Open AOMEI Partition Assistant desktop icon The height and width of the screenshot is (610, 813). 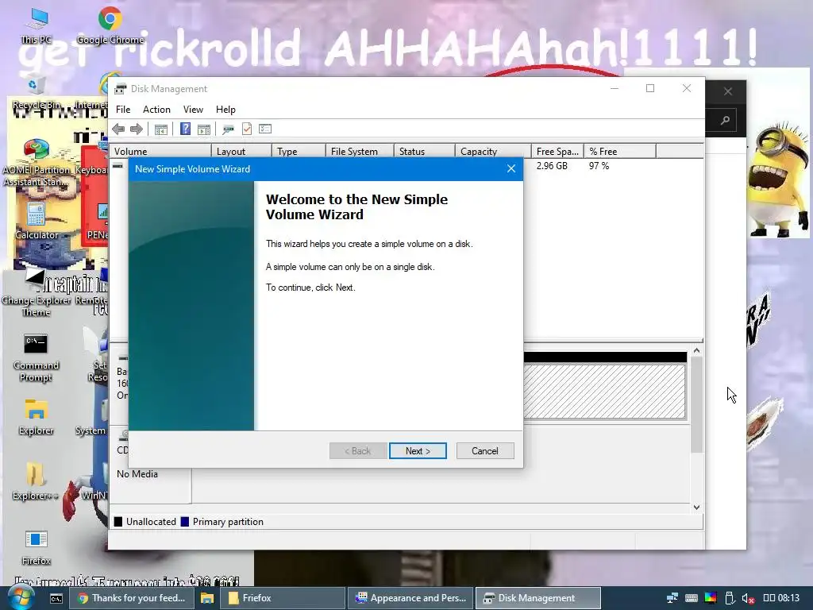[x=36, y=162]
